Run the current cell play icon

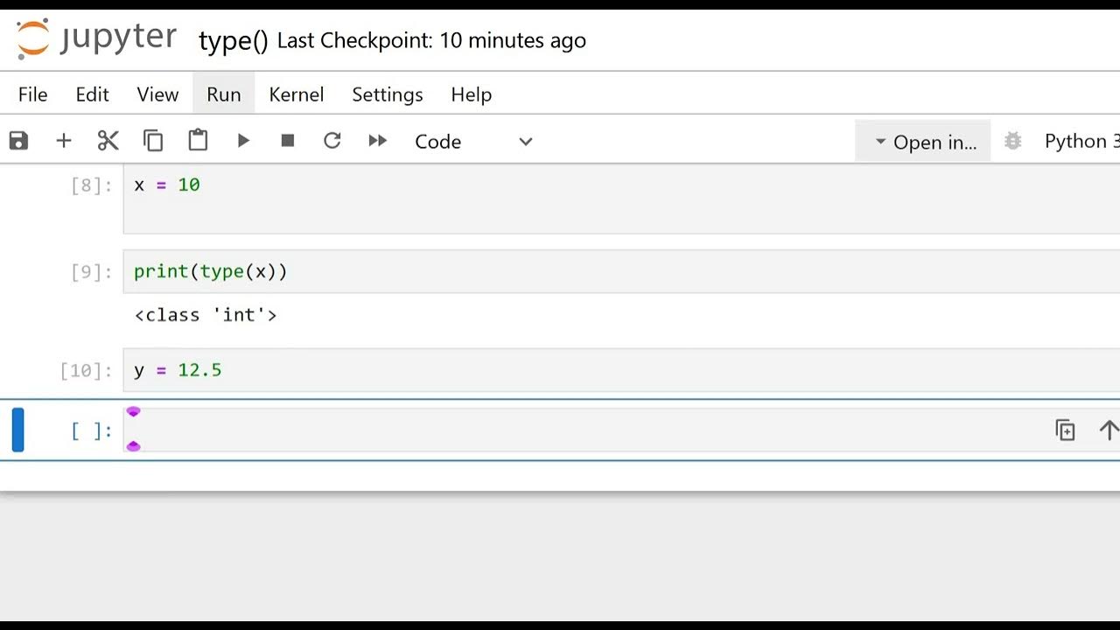coord(243,141)
